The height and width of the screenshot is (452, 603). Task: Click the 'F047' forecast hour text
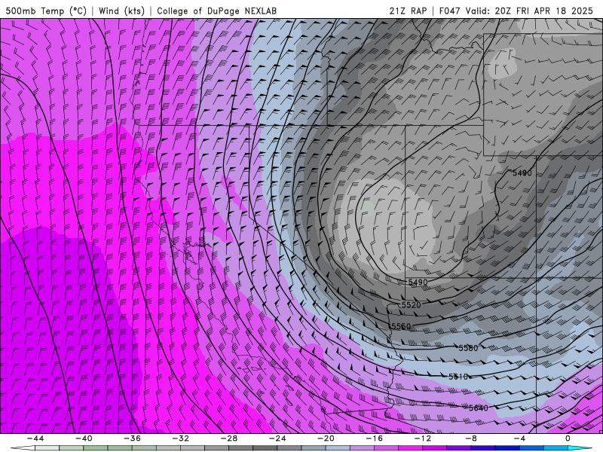pos(449,11)
